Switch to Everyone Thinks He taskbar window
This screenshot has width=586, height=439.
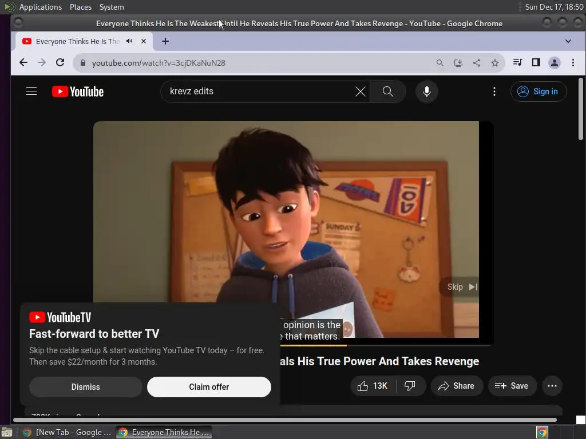tap(164, 432)
